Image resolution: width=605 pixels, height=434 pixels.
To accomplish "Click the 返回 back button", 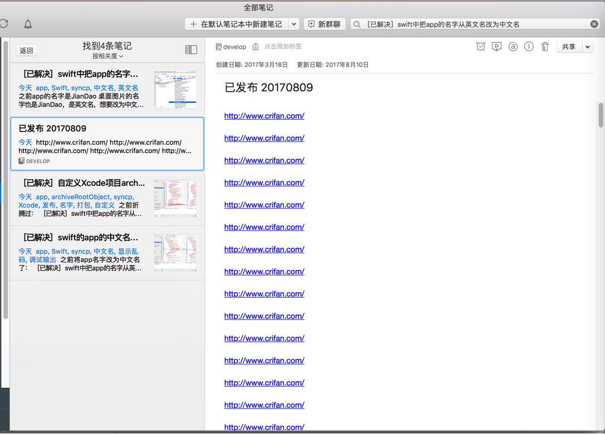I will (26, 51).
